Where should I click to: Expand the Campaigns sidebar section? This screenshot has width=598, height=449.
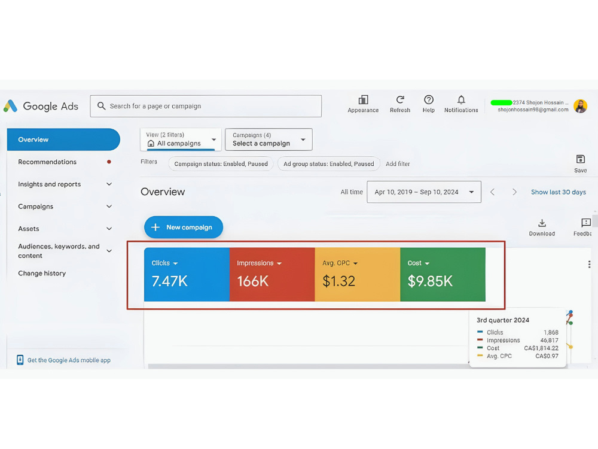(109, 207)
